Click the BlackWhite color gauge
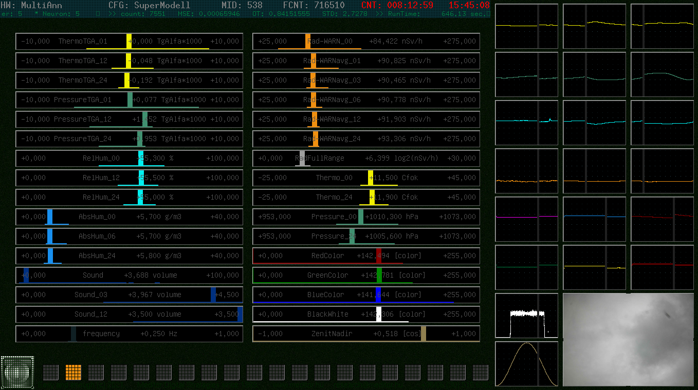The image size is (698, 390). (366, 315)
